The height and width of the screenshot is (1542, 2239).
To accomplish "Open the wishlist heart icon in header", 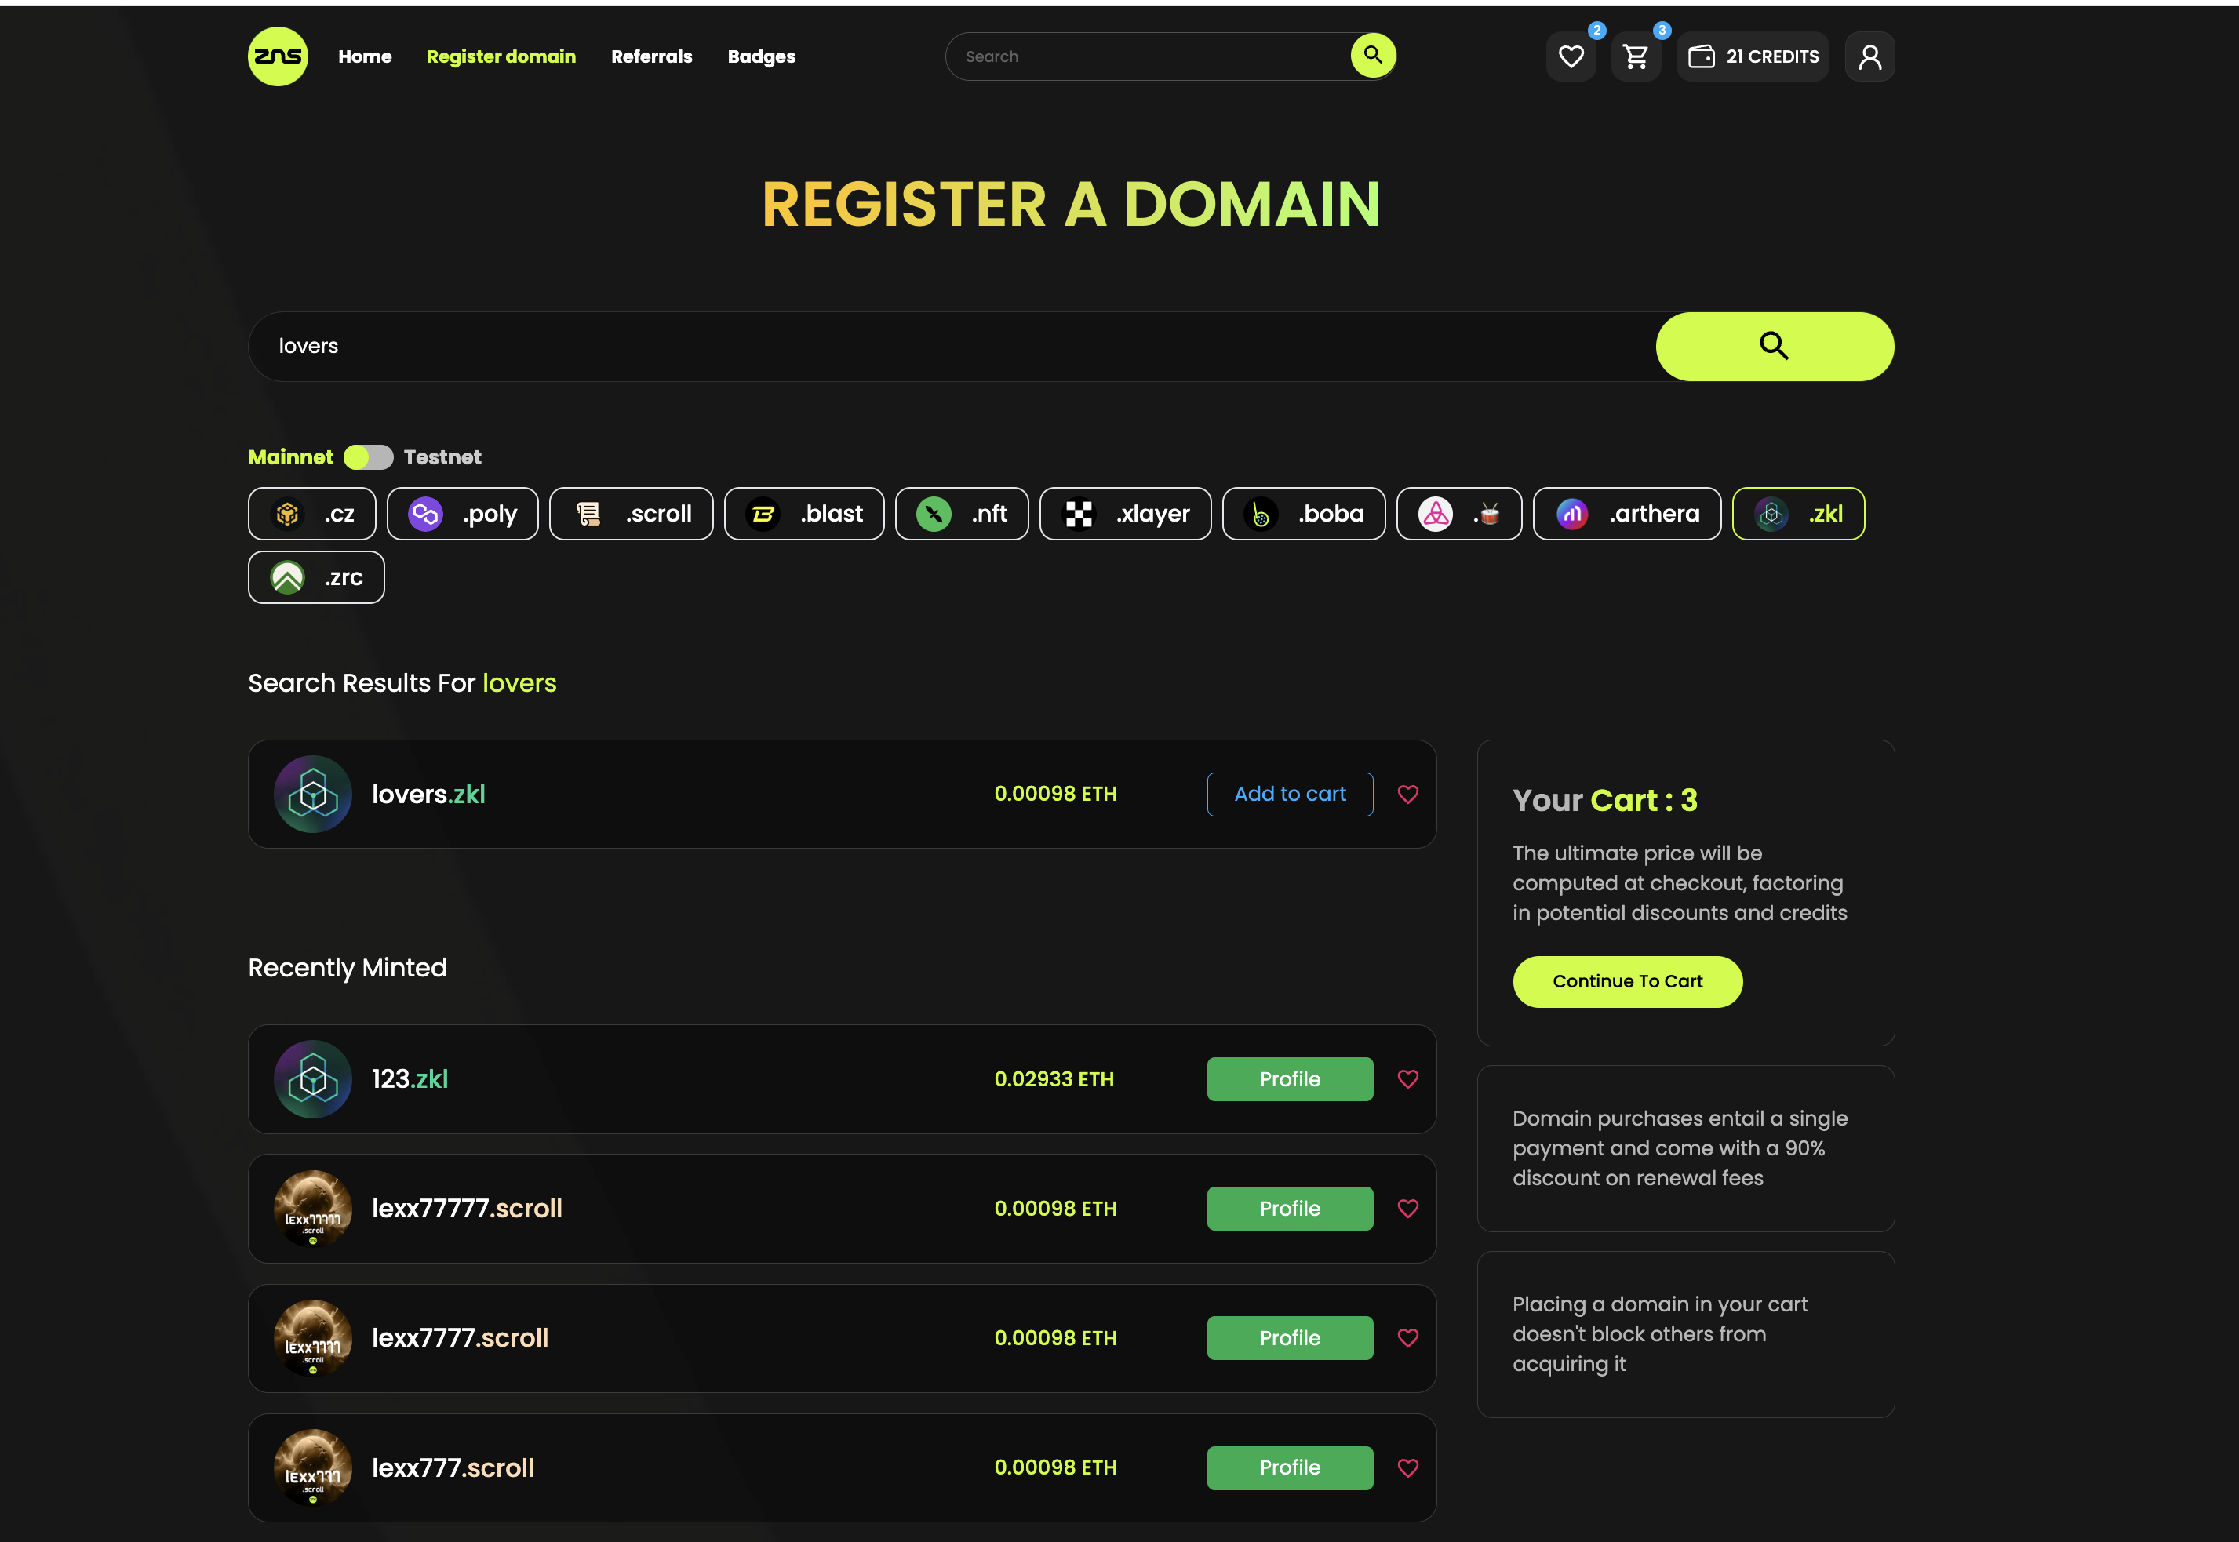I will [x=1571, y=57].
